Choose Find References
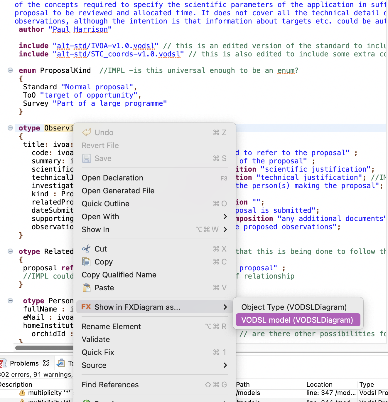 tap(155, 385)
